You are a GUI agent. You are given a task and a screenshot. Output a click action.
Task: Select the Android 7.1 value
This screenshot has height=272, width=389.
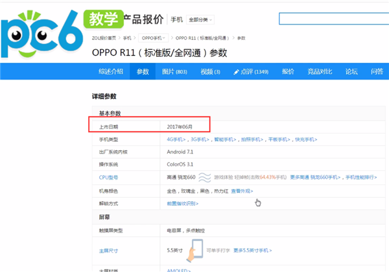click(180, 152)
